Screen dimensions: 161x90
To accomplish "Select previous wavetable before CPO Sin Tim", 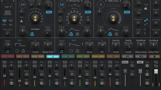I will [x=67, y=1].
